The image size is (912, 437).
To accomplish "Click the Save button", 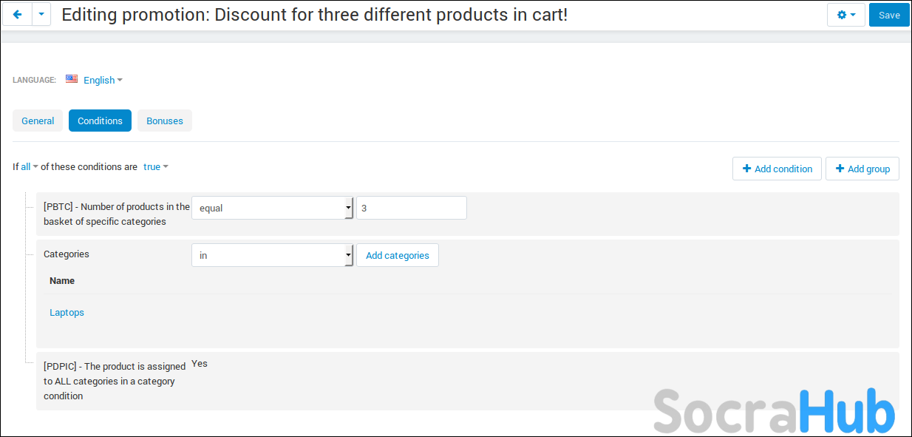I will point(889,15).
